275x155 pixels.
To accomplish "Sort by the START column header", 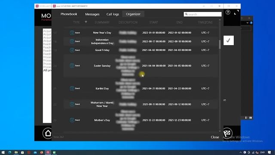I will pyautogui.click(x=154, y=22).
